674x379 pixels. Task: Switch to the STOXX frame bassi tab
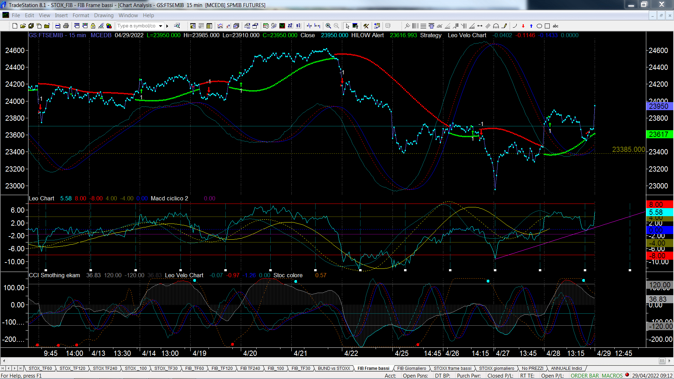(452, 368)
